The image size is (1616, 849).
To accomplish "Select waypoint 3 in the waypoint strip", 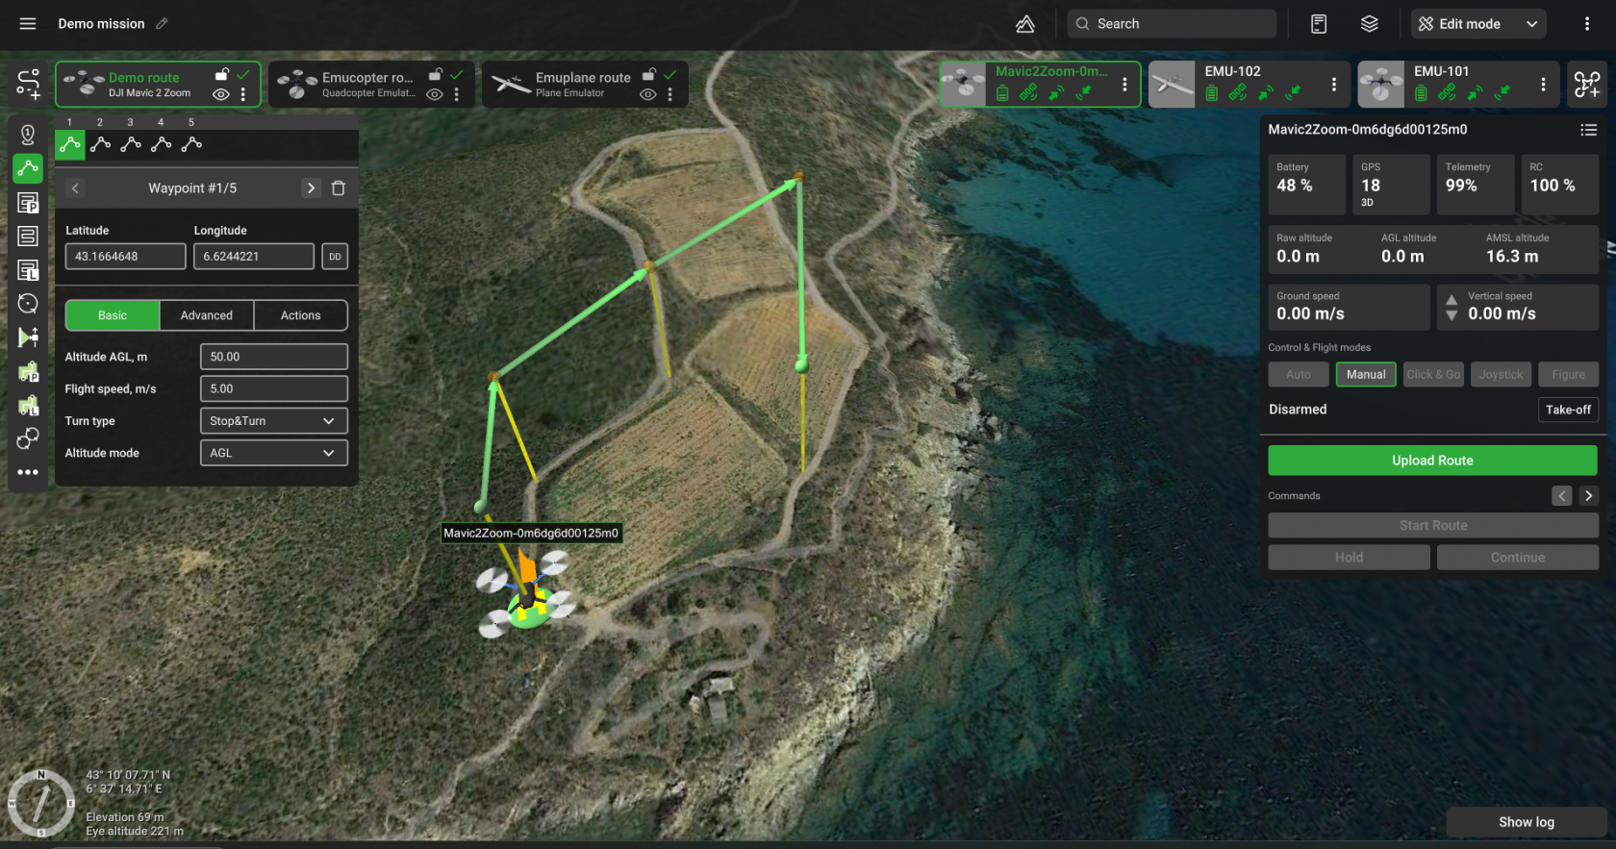I will pyautogui.click(x=131, y=144).
